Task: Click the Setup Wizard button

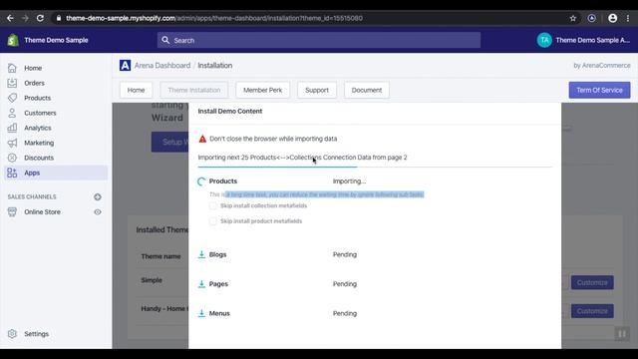Action: [169, 142]
